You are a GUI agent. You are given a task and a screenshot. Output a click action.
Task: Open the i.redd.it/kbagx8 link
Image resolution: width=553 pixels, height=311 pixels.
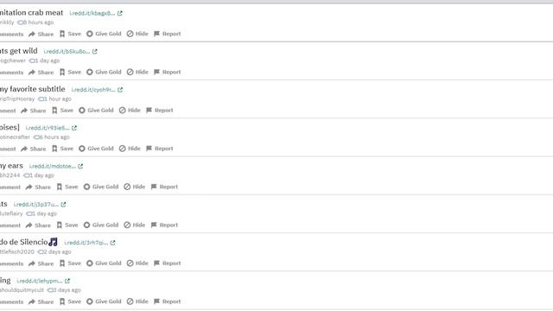pos(92,14)
